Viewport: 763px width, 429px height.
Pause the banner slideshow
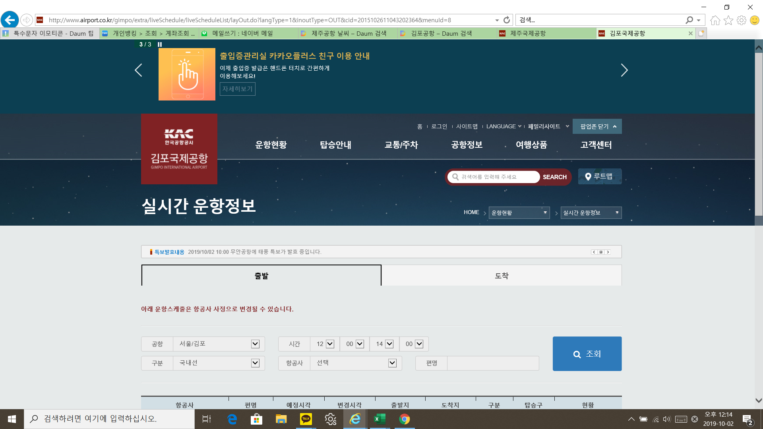(160, 44)
